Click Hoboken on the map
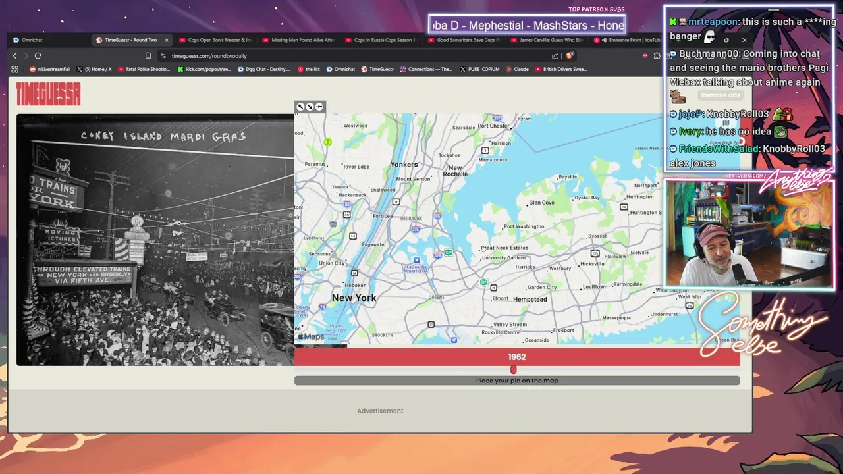This screenshot has width=843, height=474. [x=356, y=285]
